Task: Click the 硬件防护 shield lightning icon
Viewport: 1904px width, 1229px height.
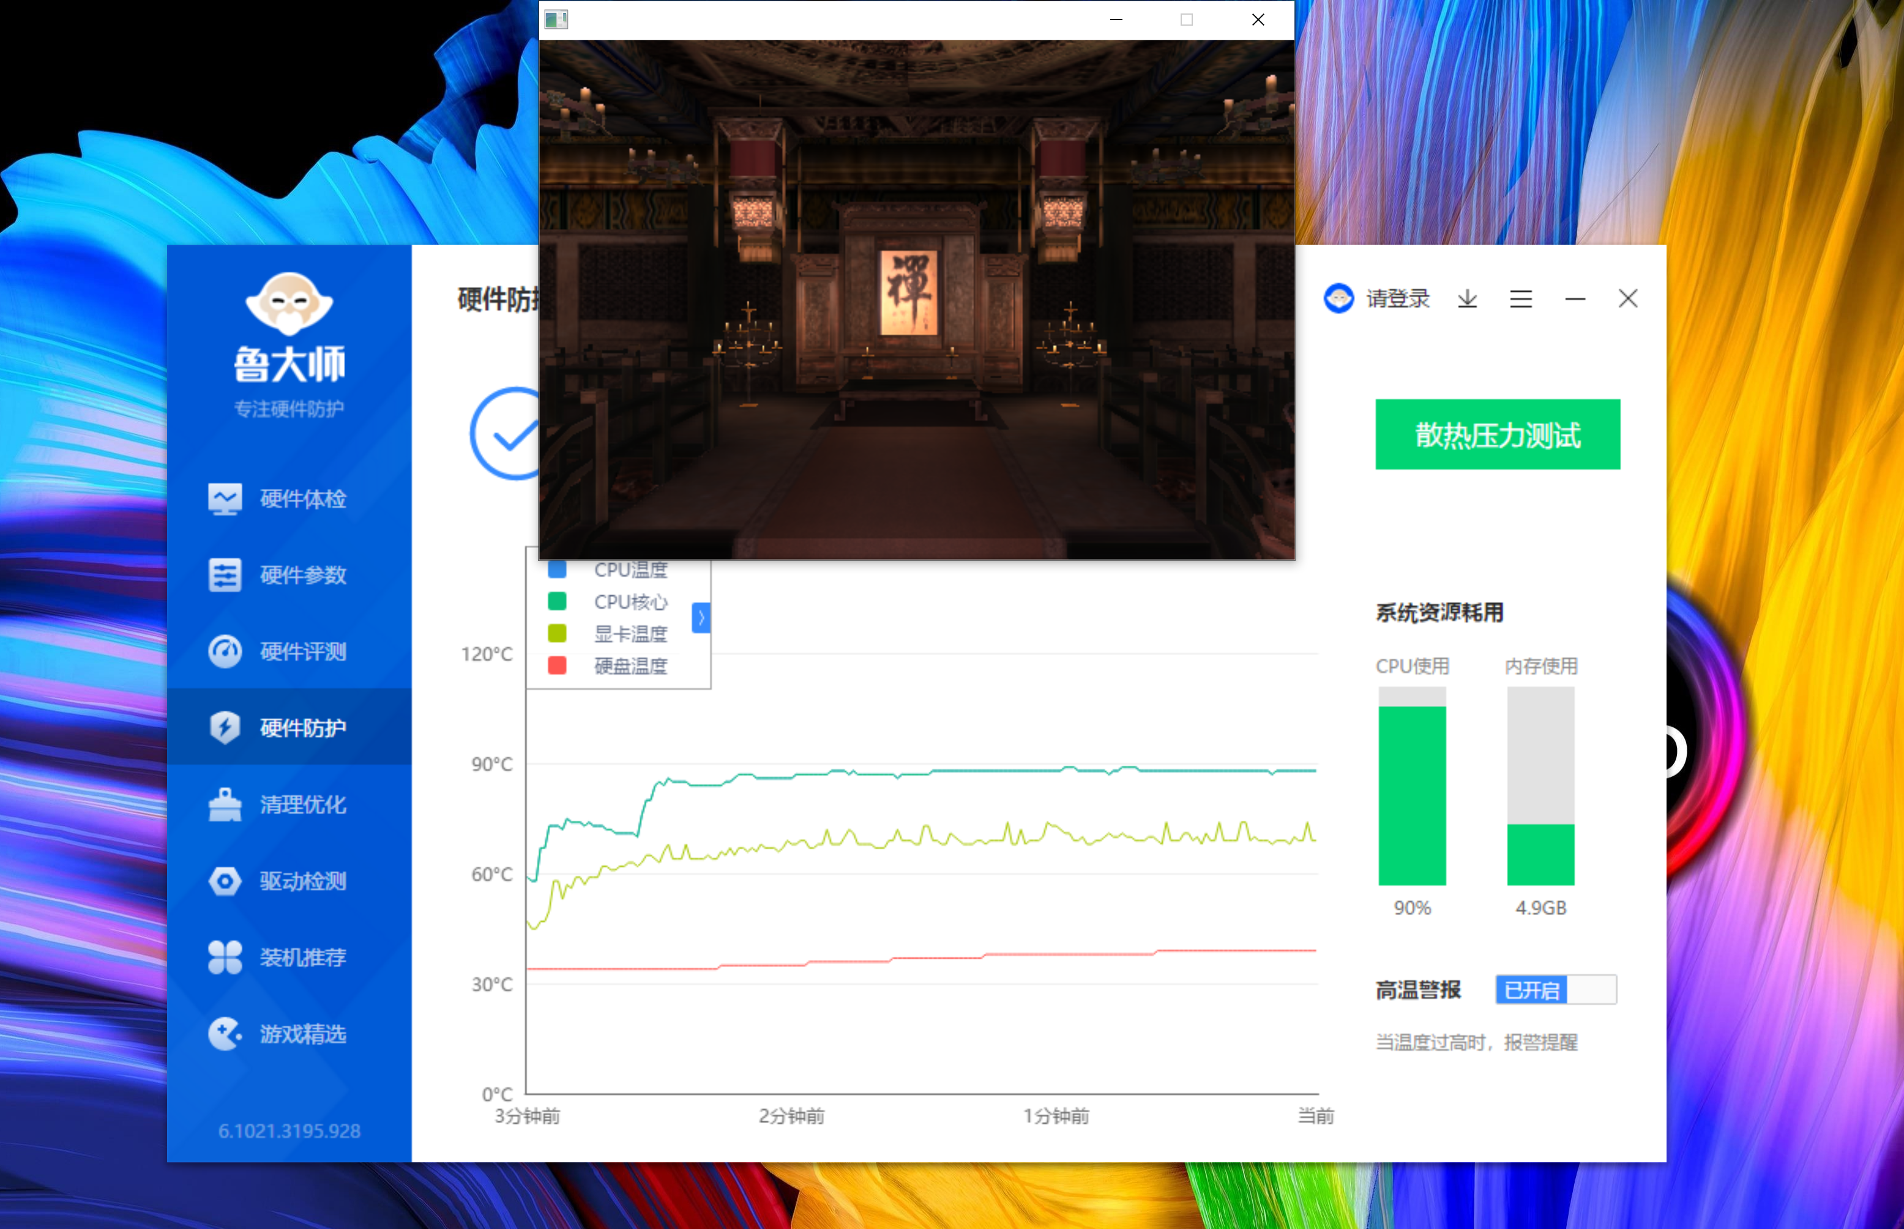Action: [225, 727]
